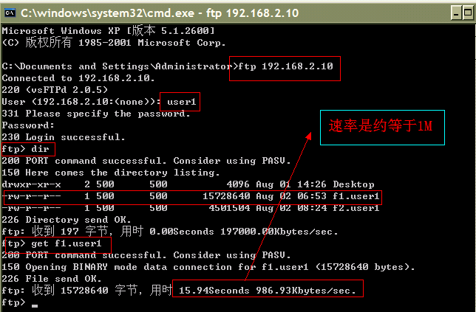Click the '4501504' size of f2.user1

229,208
